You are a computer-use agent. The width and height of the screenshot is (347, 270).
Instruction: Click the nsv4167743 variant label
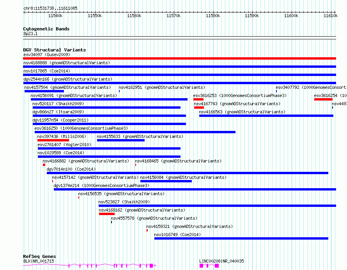click(x=237, y=104)
